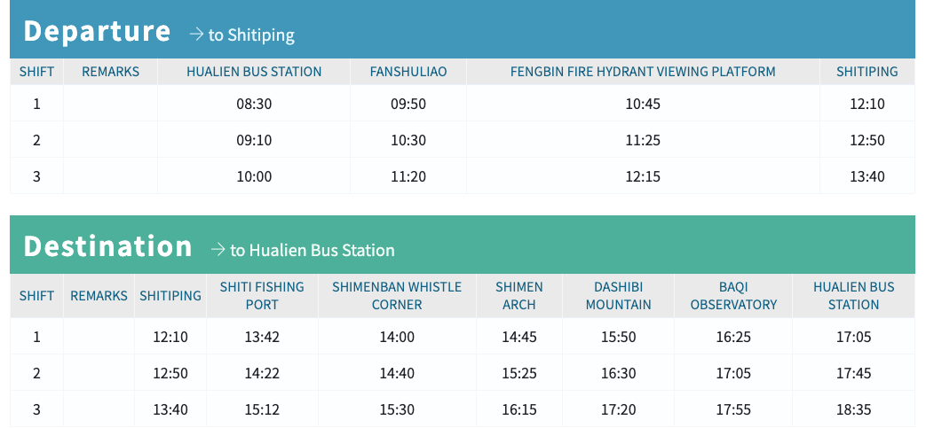
Task: Select the "Hualien Bus Station" departure column header
Action: click(254, 72)
